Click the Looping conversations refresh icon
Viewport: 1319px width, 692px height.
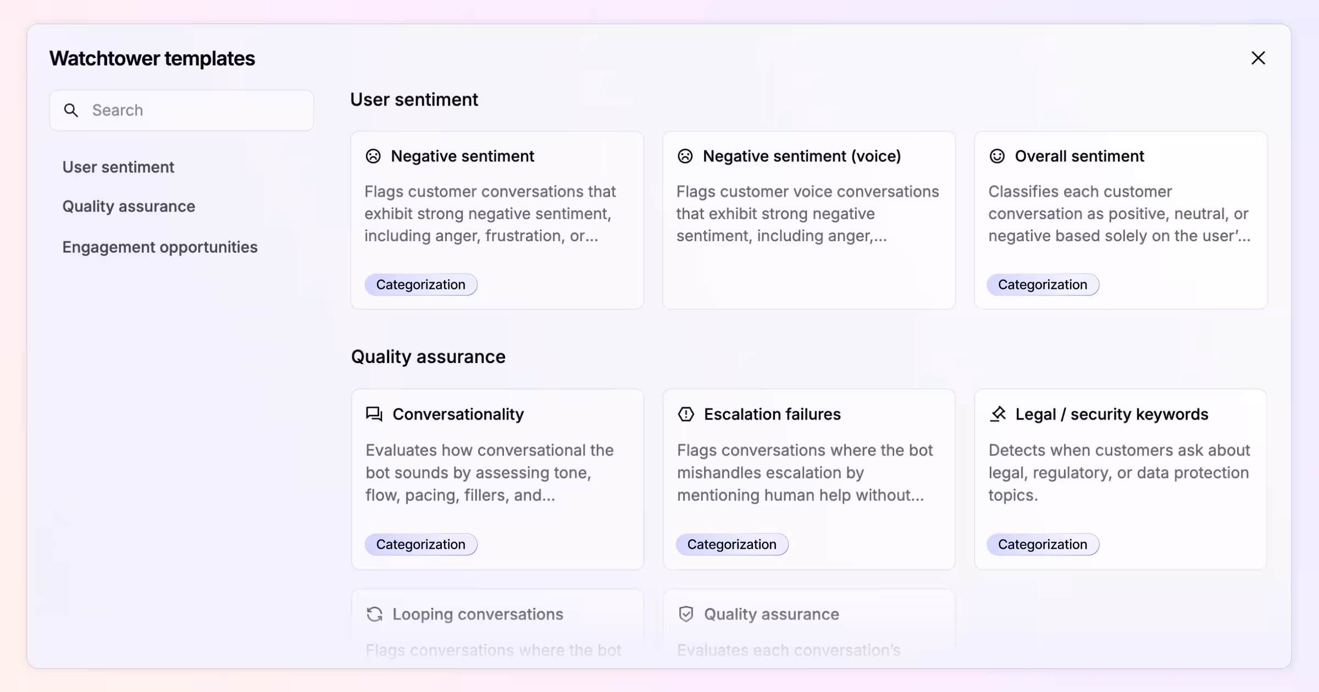pos(375,614)
